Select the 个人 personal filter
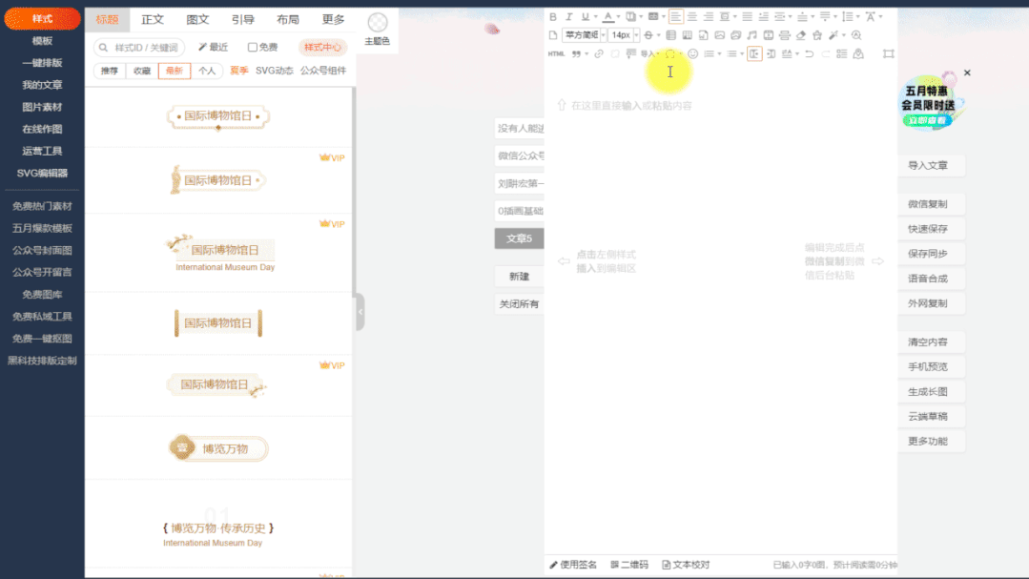The height and width of the screenshot is (579, 1029). 207,71
